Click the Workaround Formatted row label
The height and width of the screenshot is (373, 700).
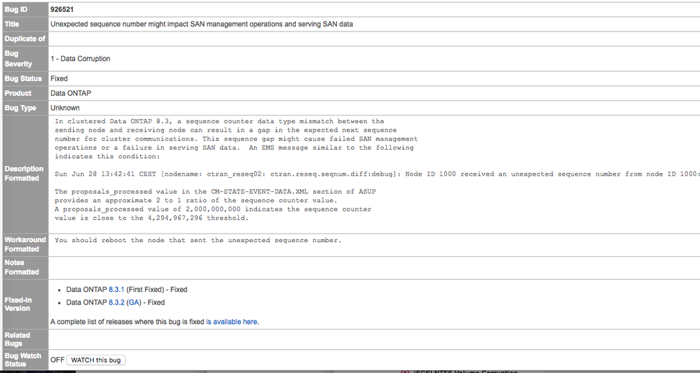25,245
